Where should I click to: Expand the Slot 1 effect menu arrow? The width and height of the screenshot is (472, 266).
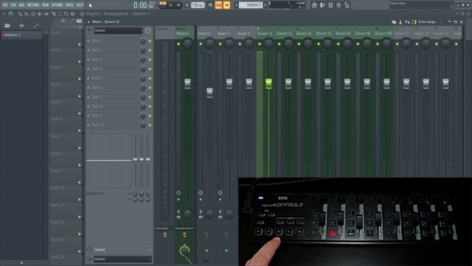(88, 41)
